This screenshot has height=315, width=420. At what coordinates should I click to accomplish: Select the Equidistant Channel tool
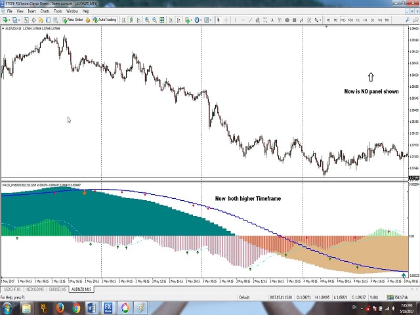point(257,20)
